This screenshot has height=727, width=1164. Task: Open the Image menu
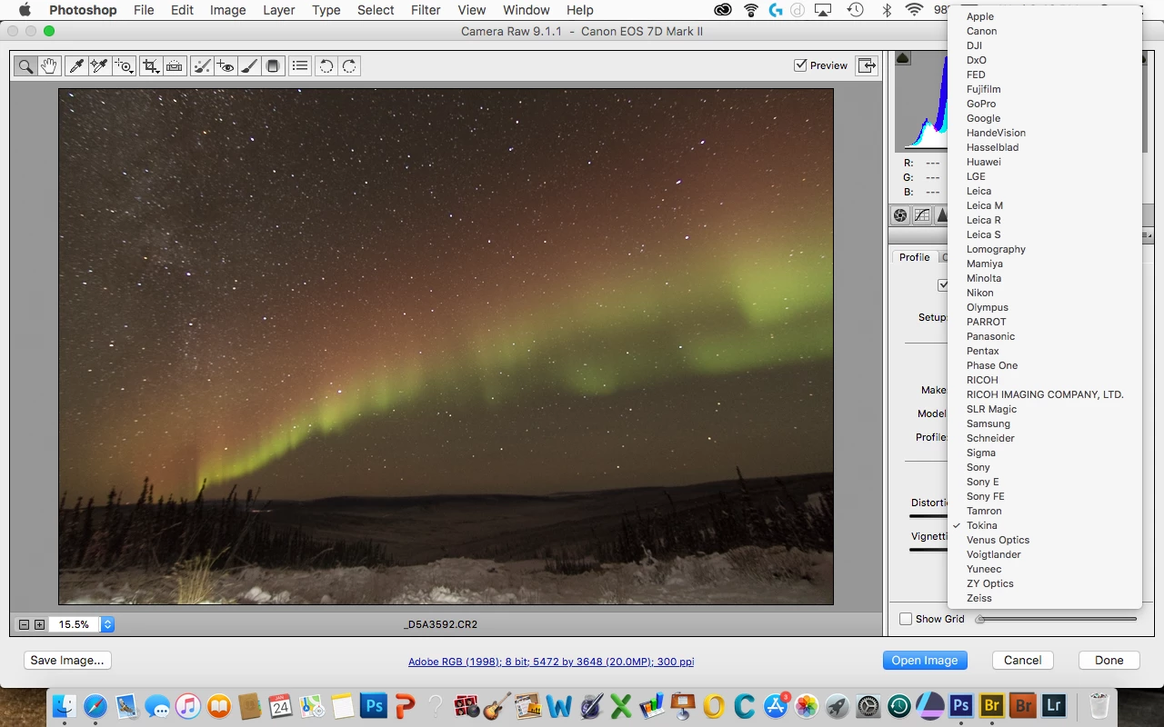click(x=227, y=10)
